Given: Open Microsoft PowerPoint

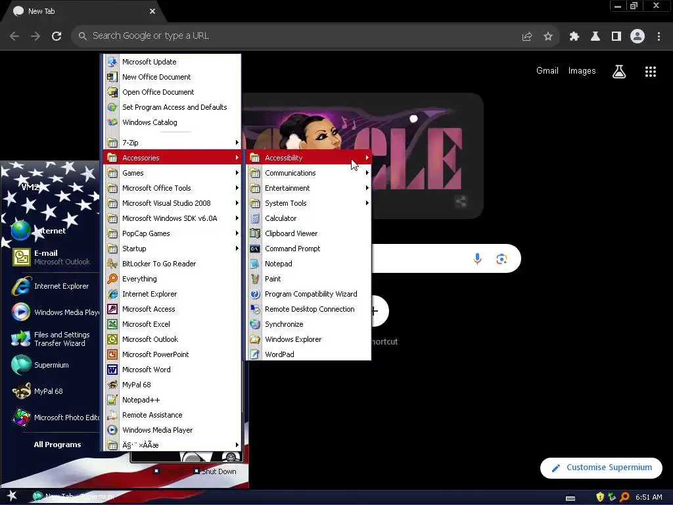Looking at the screenshot, I should click(173, 354).
